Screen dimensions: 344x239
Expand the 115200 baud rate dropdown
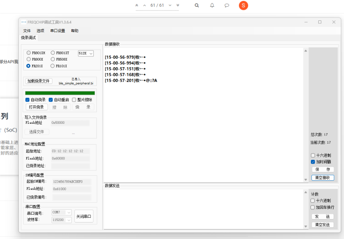click(x=62, y=220)
